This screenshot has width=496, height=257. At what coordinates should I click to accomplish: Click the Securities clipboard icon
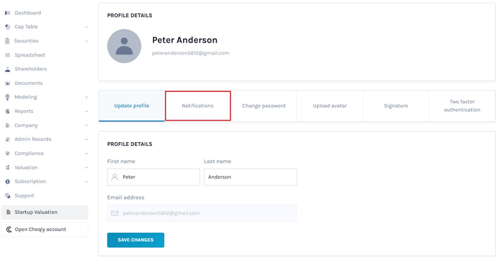pos(8,41)
